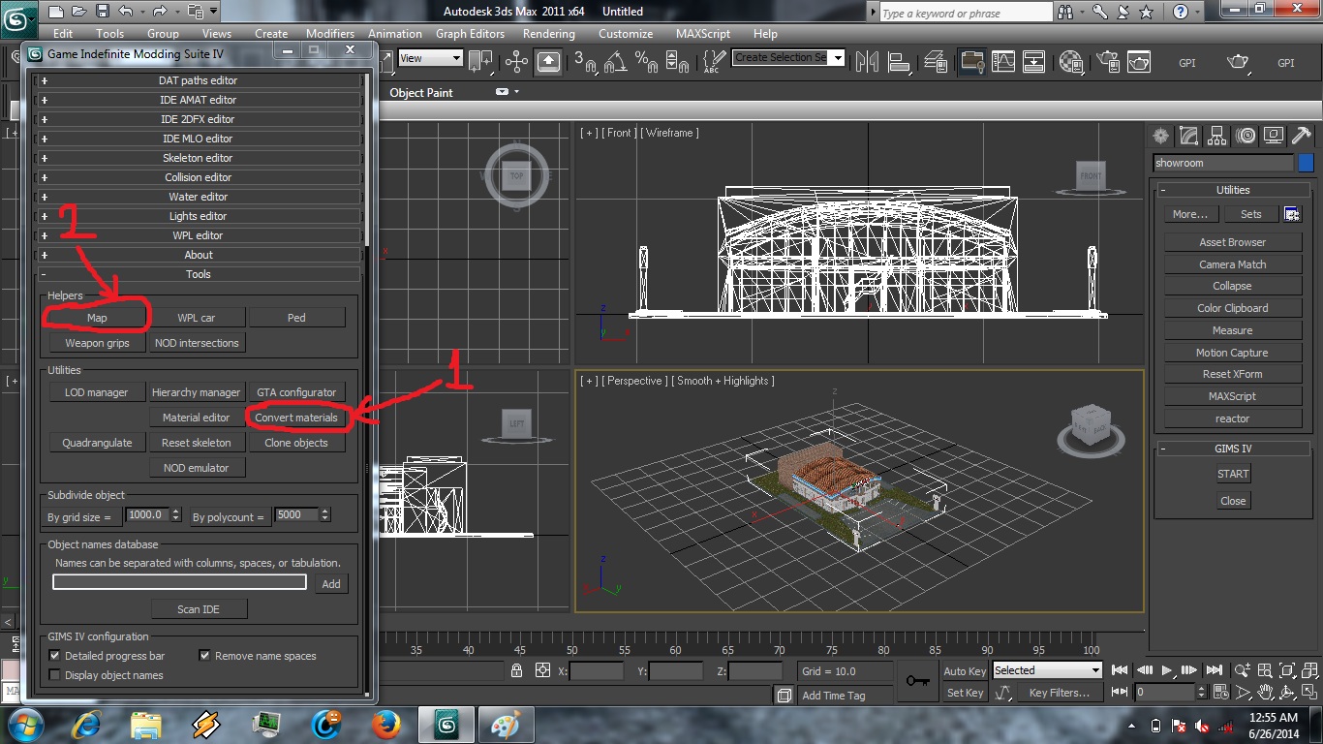
Task: Open the Selected key filter dropdown
Action: click(1048, 670)
